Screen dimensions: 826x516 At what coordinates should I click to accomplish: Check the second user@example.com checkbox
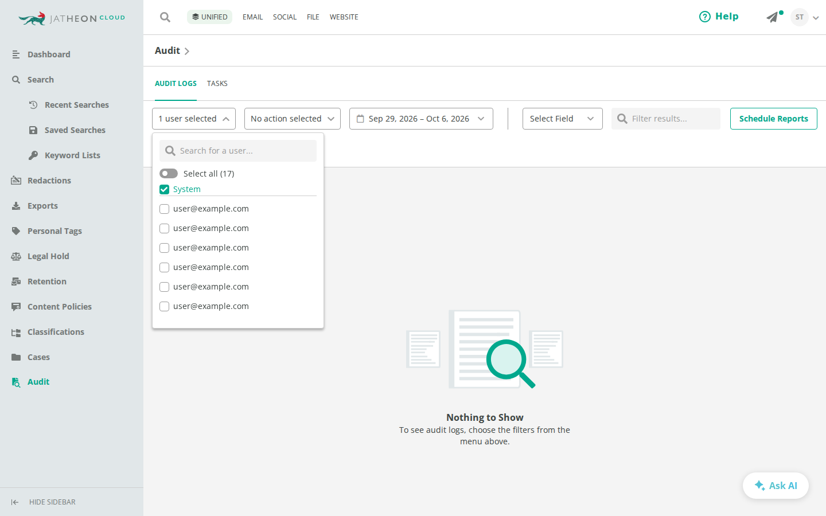click(164, 228)
